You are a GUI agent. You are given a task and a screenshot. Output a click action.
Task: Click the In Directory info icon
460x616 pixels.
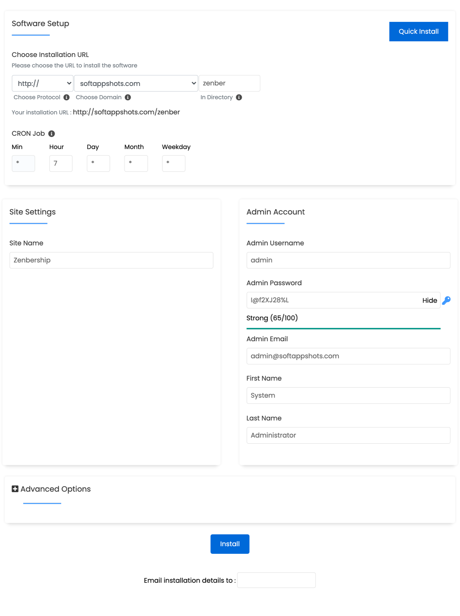(239, 97)
